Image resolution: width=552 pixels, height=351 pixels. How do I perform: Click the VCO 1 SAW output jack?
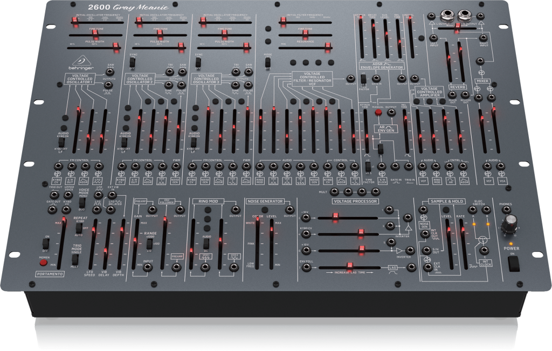(109, 71)
